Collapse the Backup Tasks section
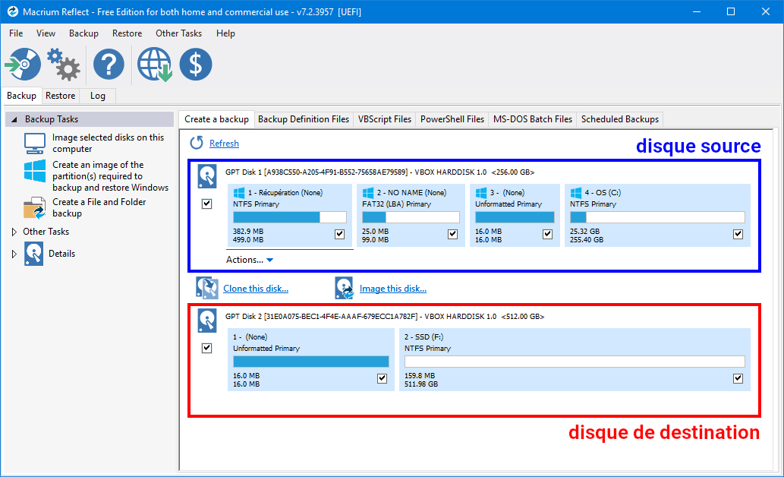The width and height of the screenshot is (784, 477). pyautogui.click(x=14, y=119)
